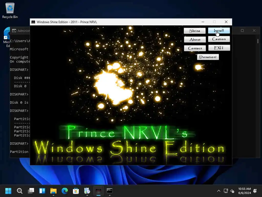
Task: Click the Windows Shine Edition title bar icon
Action: pos(33,22)
